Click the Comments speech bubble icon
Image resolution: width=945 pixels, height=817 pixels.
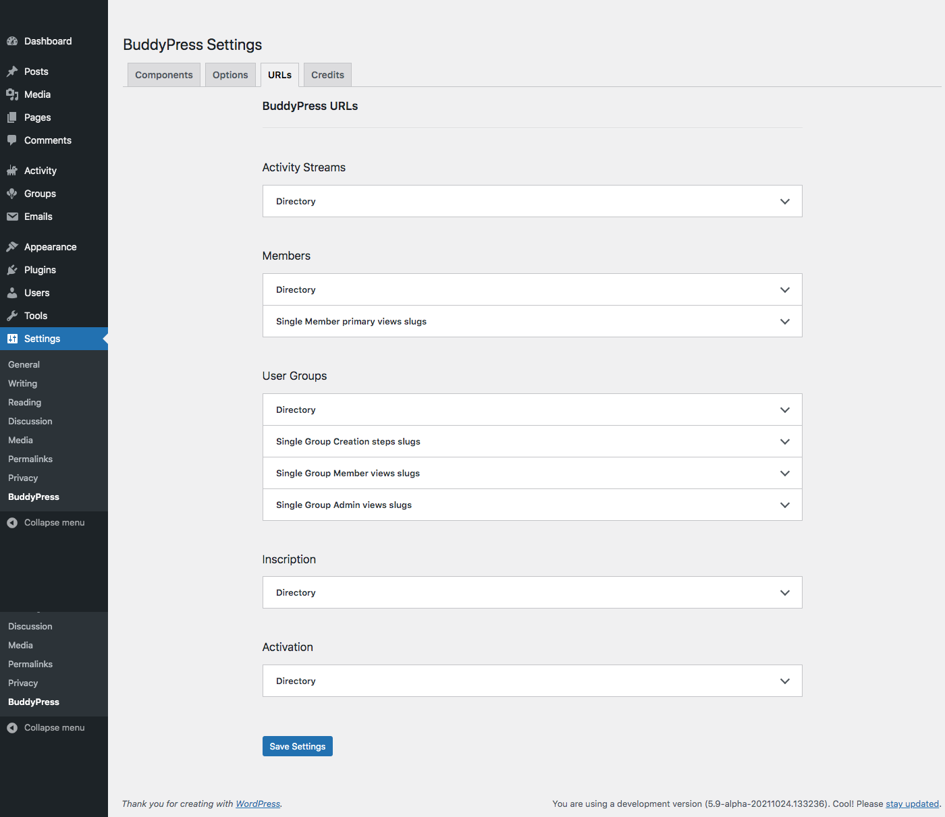(x=12, y=140)
